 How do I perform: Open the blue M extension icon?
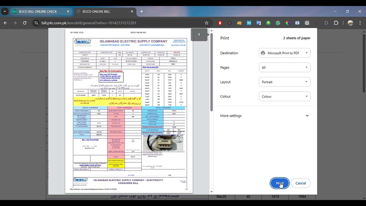point(249,23)
